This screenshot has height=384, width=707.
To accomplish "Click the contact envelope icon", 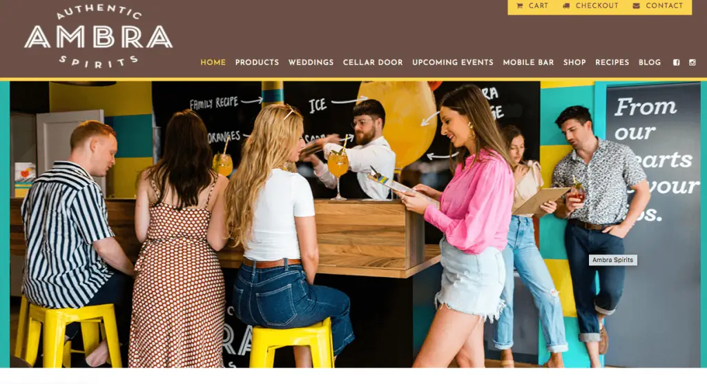I will point(636,6).
